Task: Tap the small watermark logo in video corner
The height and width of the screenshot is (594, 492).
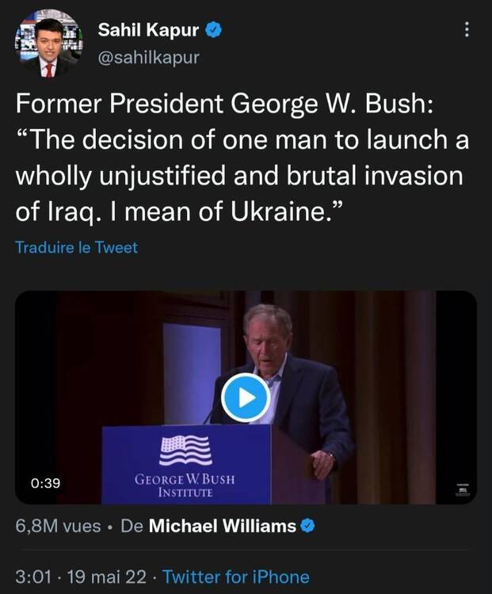Action: point(463,489)
